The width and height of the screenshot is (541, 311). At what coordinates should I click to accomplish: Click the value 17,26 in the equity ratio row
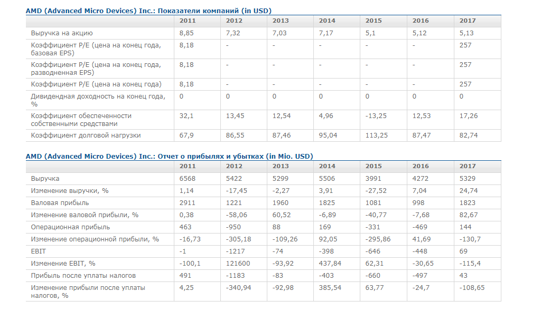(469, 116)
